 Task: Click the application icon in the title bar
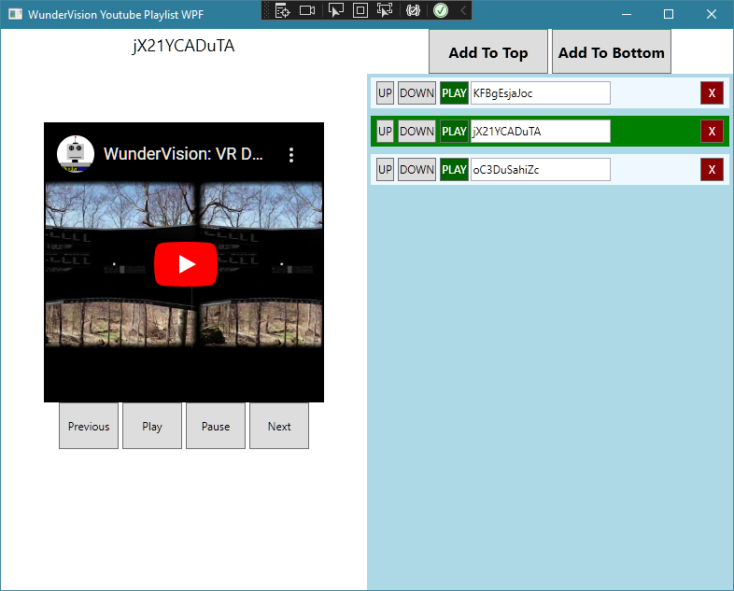pyautogui.click(x=16, y=14)
